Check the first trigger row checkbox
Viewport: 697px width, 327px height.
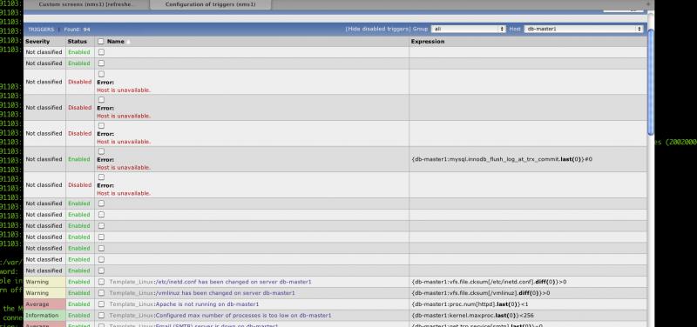click(101, 52)
